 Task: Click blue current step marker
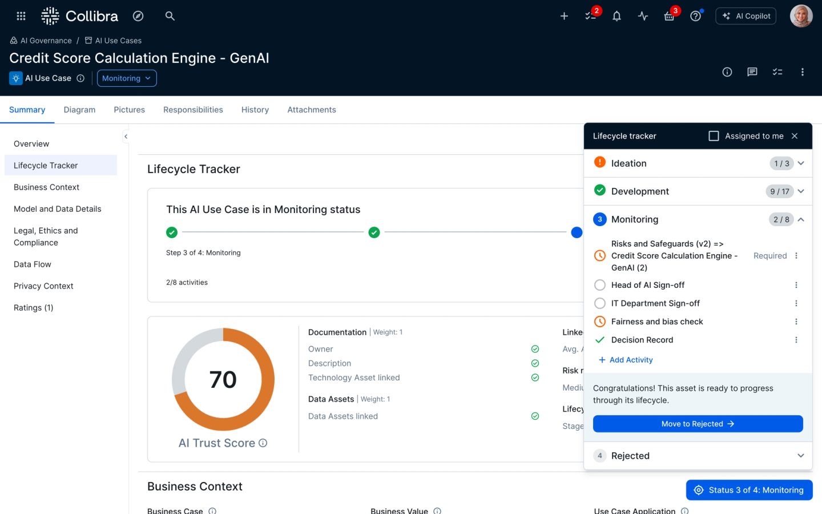[577, 232]
